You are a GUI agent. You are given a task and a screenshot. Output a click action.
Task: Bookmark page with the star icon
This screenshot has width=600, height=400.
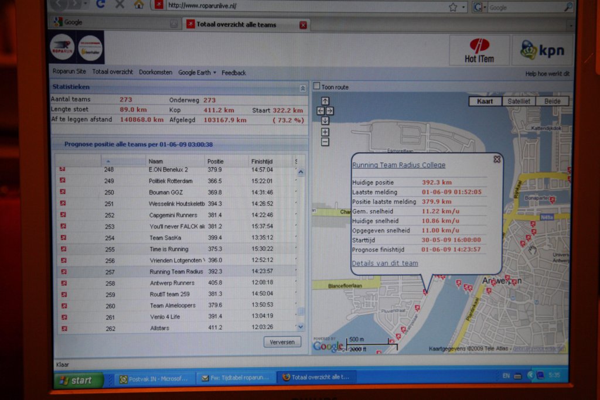[453, 7]
